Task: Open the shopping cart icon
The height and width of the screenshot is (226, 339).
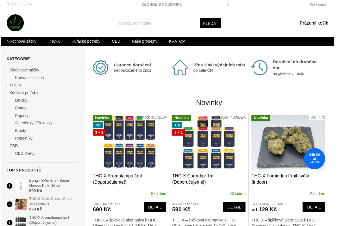Action: (x=288, y=23)
